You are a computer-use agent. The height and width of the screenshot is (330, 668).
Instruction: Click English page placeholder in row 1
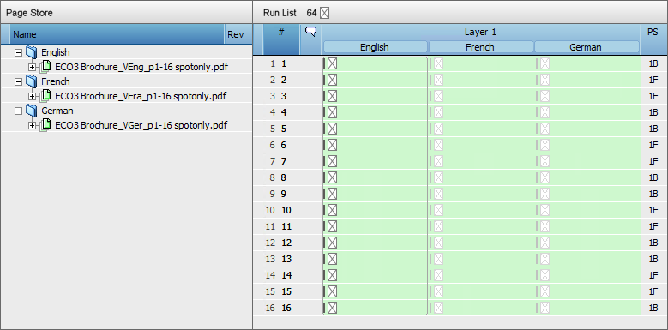[333, 64]
